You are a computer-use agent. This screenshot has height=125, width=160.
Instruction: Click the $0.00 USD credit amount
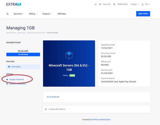coord(23,51)
